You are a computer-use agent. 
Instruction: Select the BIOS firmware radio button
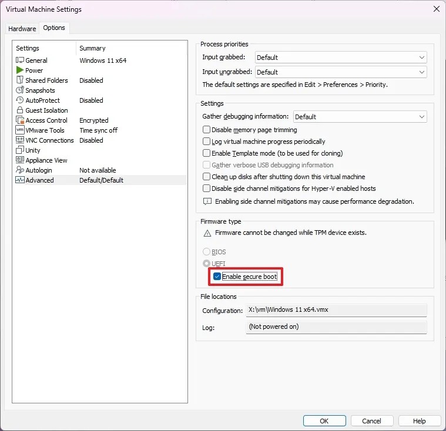pos(206,251)
